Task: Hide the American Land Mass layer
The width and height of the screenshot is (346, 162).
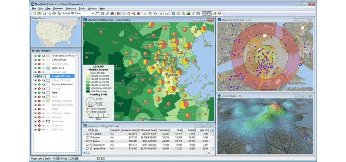Action: pyautogui.click(x=39, y=56)
